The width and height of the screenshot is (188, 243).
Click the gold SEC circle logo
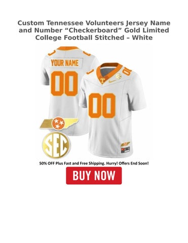coord(56,145)
